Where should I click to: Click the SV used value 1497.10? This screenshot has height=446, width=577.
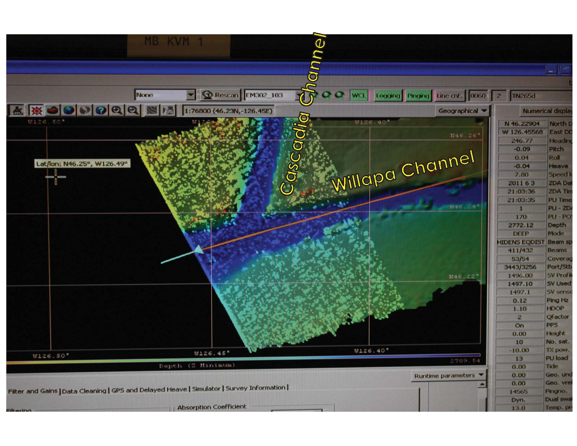(x=520, y=284)
